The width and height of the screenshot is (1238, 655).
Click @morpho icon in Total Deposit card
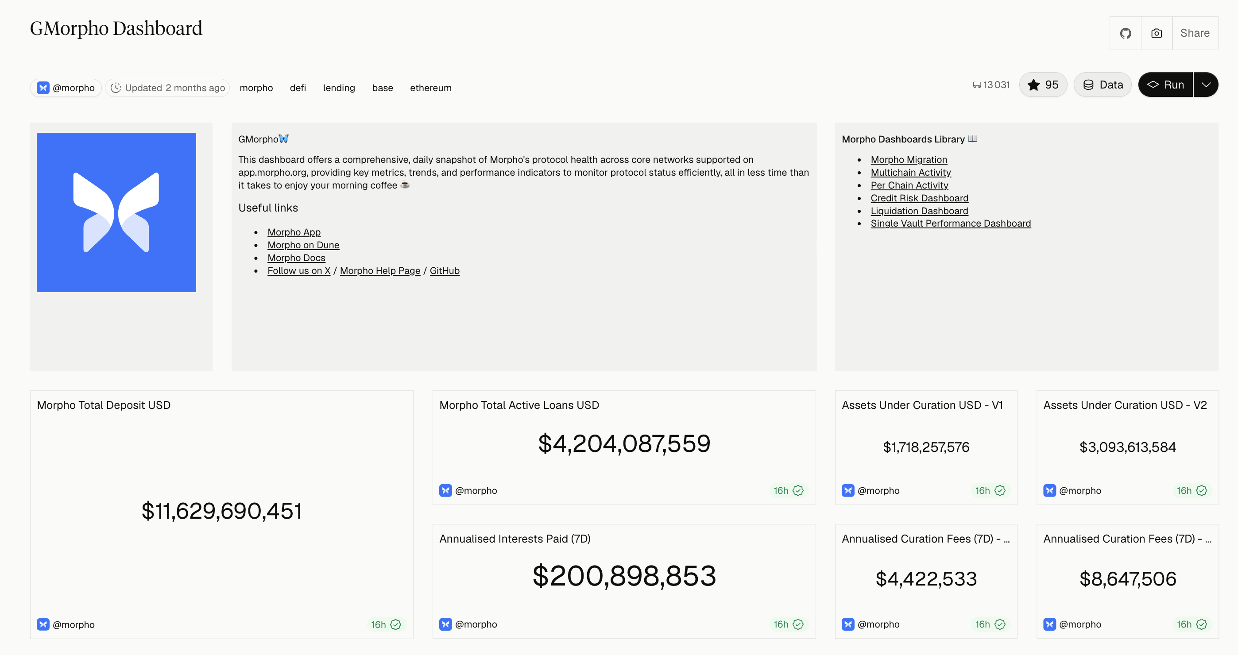pos(43,624)
